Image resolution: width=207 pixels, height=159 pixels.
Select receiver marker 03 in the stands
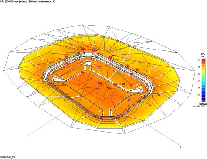pyautogui.click(x=159, y=95)
